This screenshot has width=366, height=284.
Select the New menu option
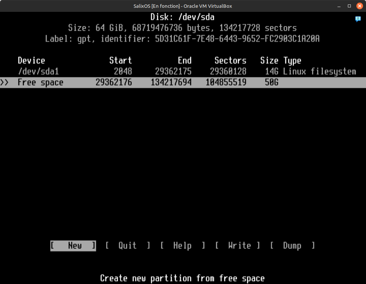(73, 245)
